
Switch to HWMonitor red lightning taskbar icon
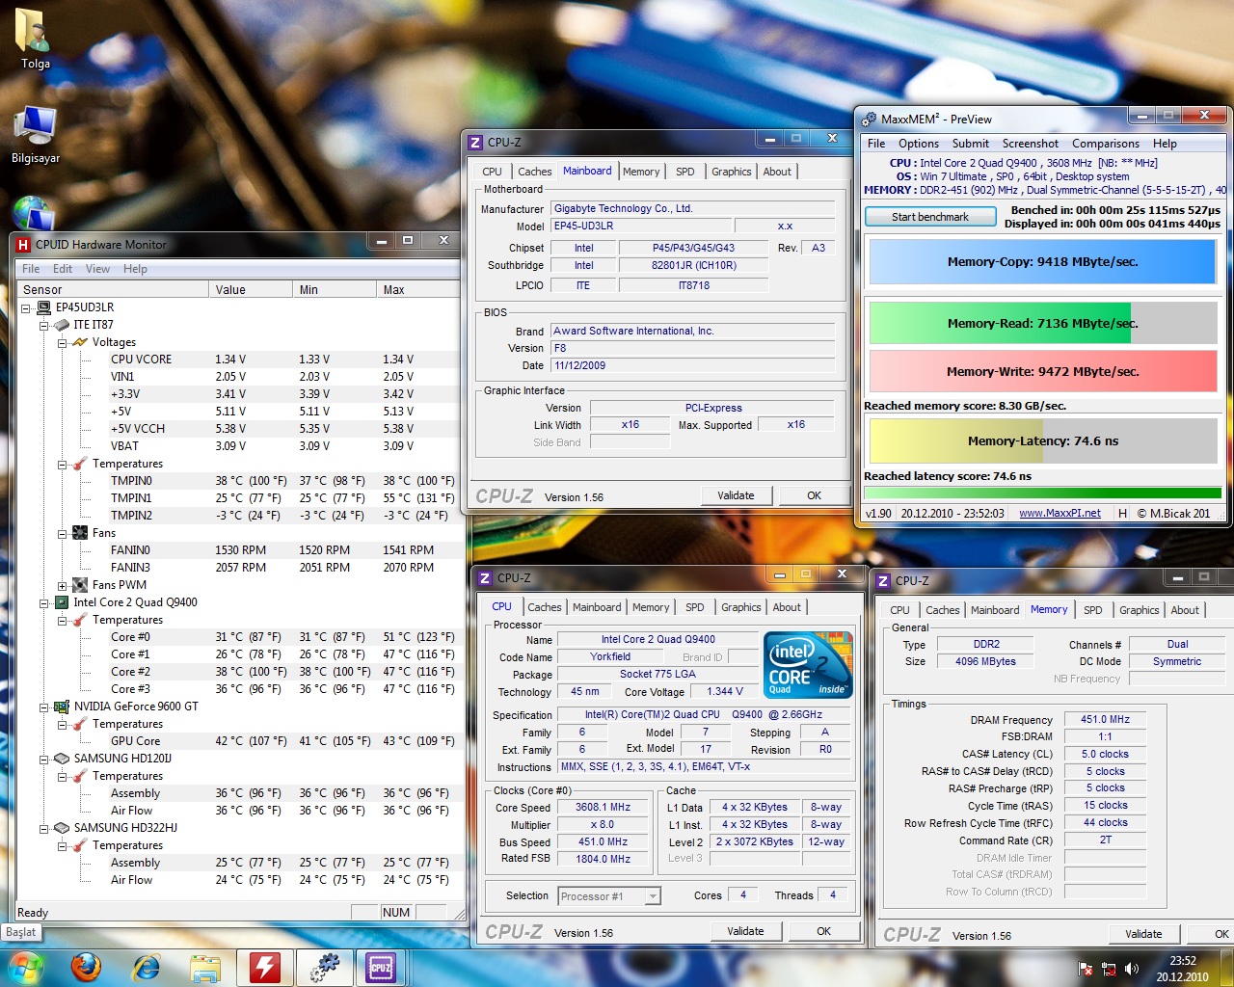(265, 968)
